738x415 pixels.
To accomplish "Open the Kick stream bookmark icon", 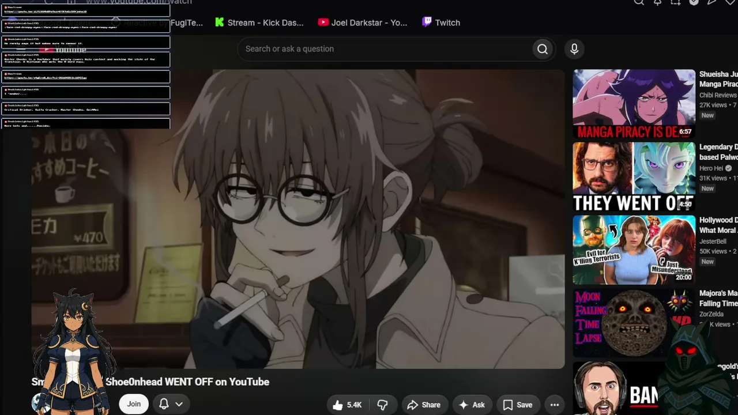I will (x=219, y=22).
